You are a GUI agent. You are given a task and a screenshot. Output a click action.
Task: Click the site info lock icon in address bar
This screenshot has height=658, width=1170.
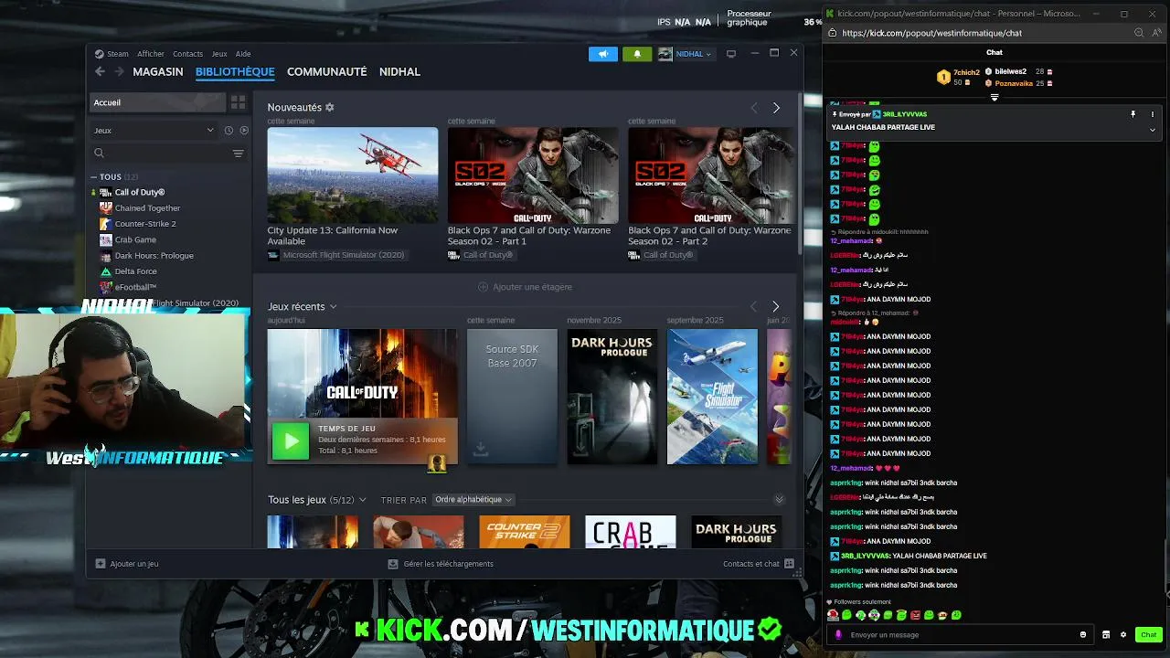pyautogui.click(x=832, y=33)
